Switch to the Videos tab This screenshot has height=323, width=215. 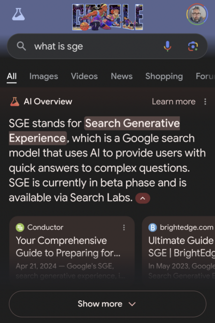(84, 76)
